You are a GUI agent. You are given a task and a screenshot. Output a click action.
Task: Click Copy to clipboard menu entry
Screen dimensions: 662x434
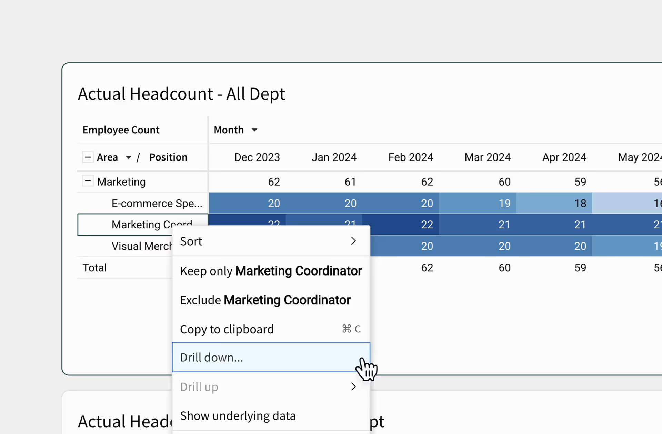click(271, 329)
